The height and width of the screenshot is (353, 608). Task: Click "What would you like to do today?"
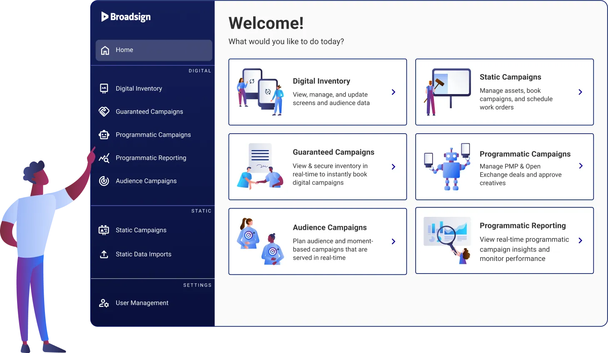coord(287,42)
